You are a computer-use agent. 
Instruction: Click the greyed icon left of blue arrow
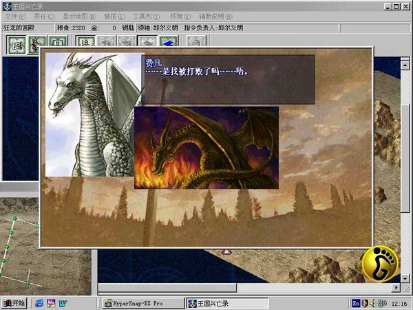(147, 41)
